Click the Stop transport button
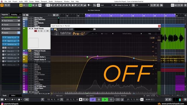Screen dimensions: 187x105 pyautogui.click(x=99, y=99)
